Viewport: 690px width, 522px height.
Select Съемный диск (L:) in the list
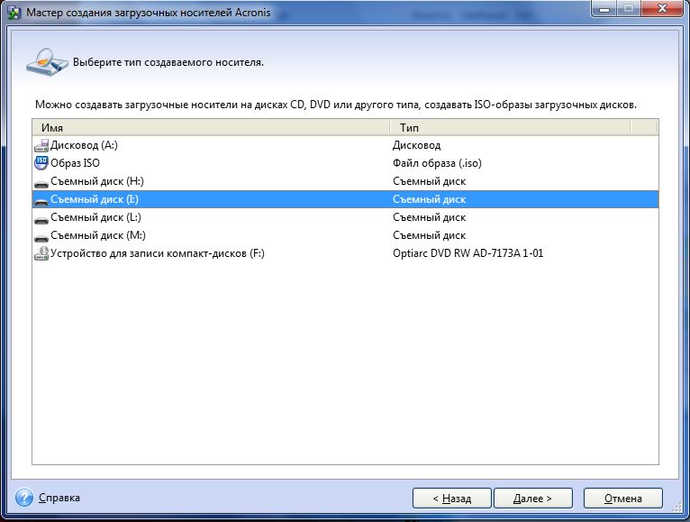[x=345, y=217]
